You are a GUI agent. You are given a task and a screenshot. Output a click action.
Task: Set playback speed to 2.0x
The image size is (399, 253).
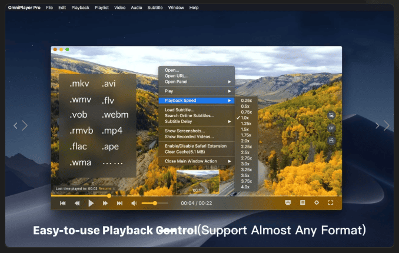[246, 141]
